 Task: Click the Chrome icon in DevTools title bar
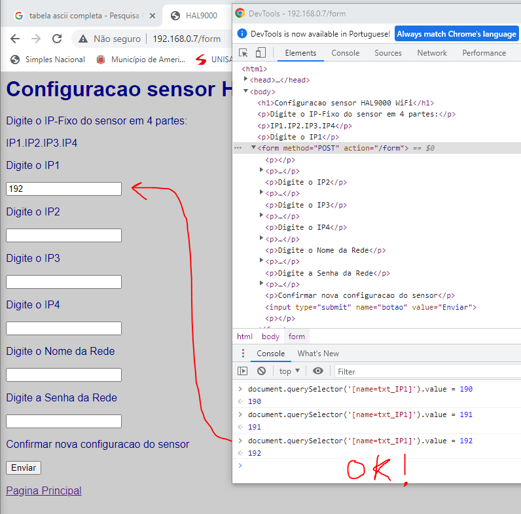(x=240, y=13)
